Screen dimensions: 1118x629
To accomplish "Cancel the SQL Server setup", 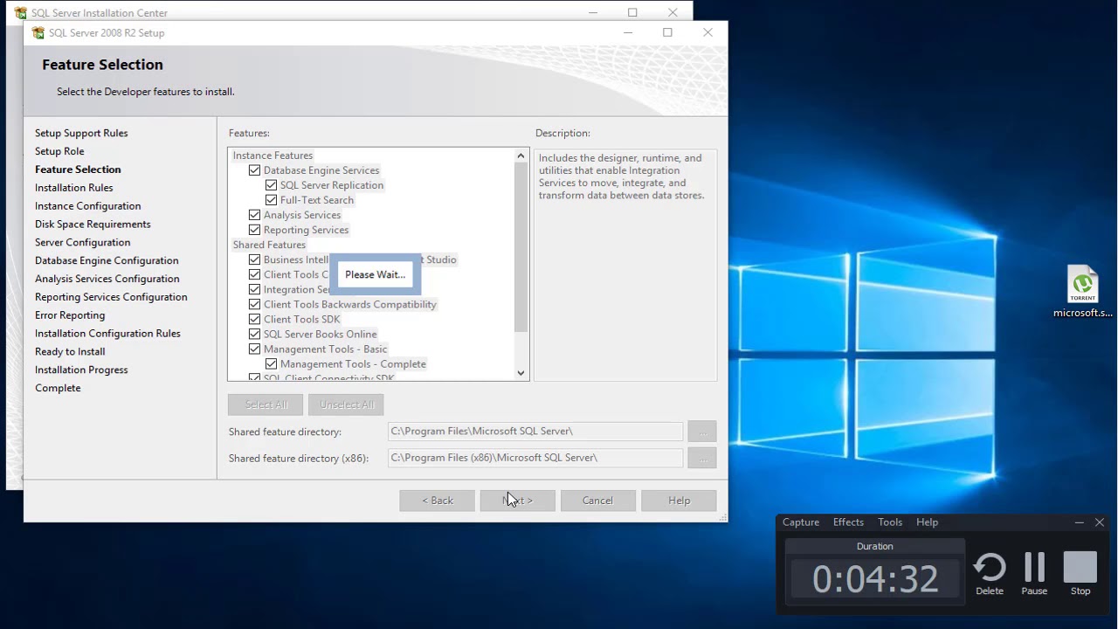I will point(597,501).
